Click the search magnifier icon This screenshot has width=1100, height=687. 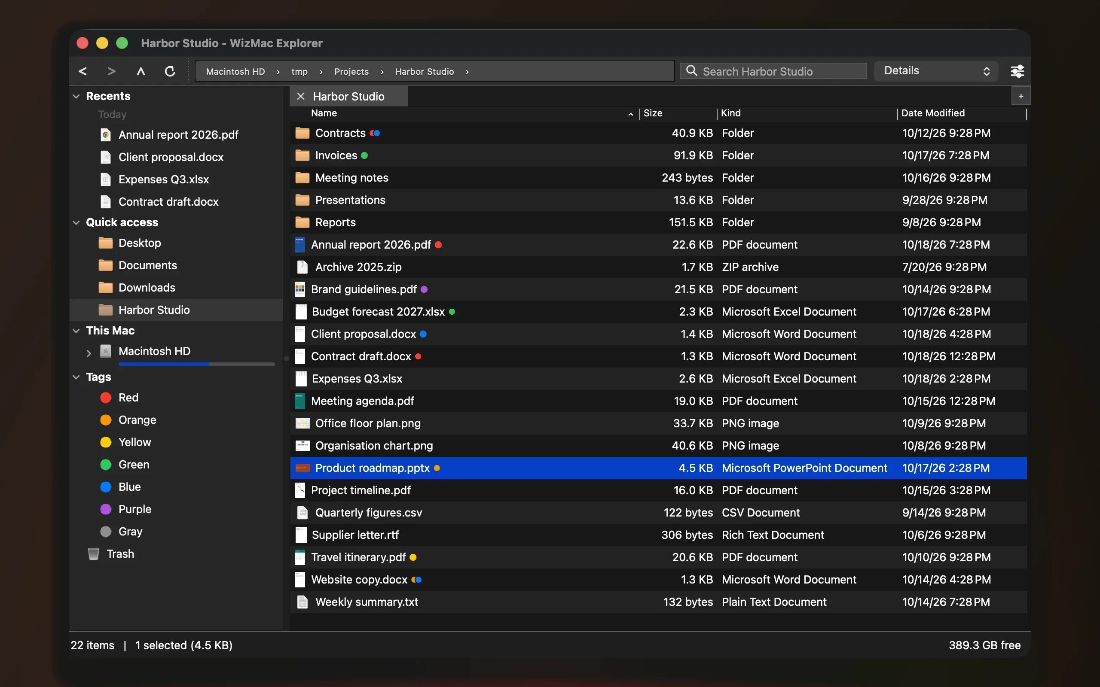(691, 71)
